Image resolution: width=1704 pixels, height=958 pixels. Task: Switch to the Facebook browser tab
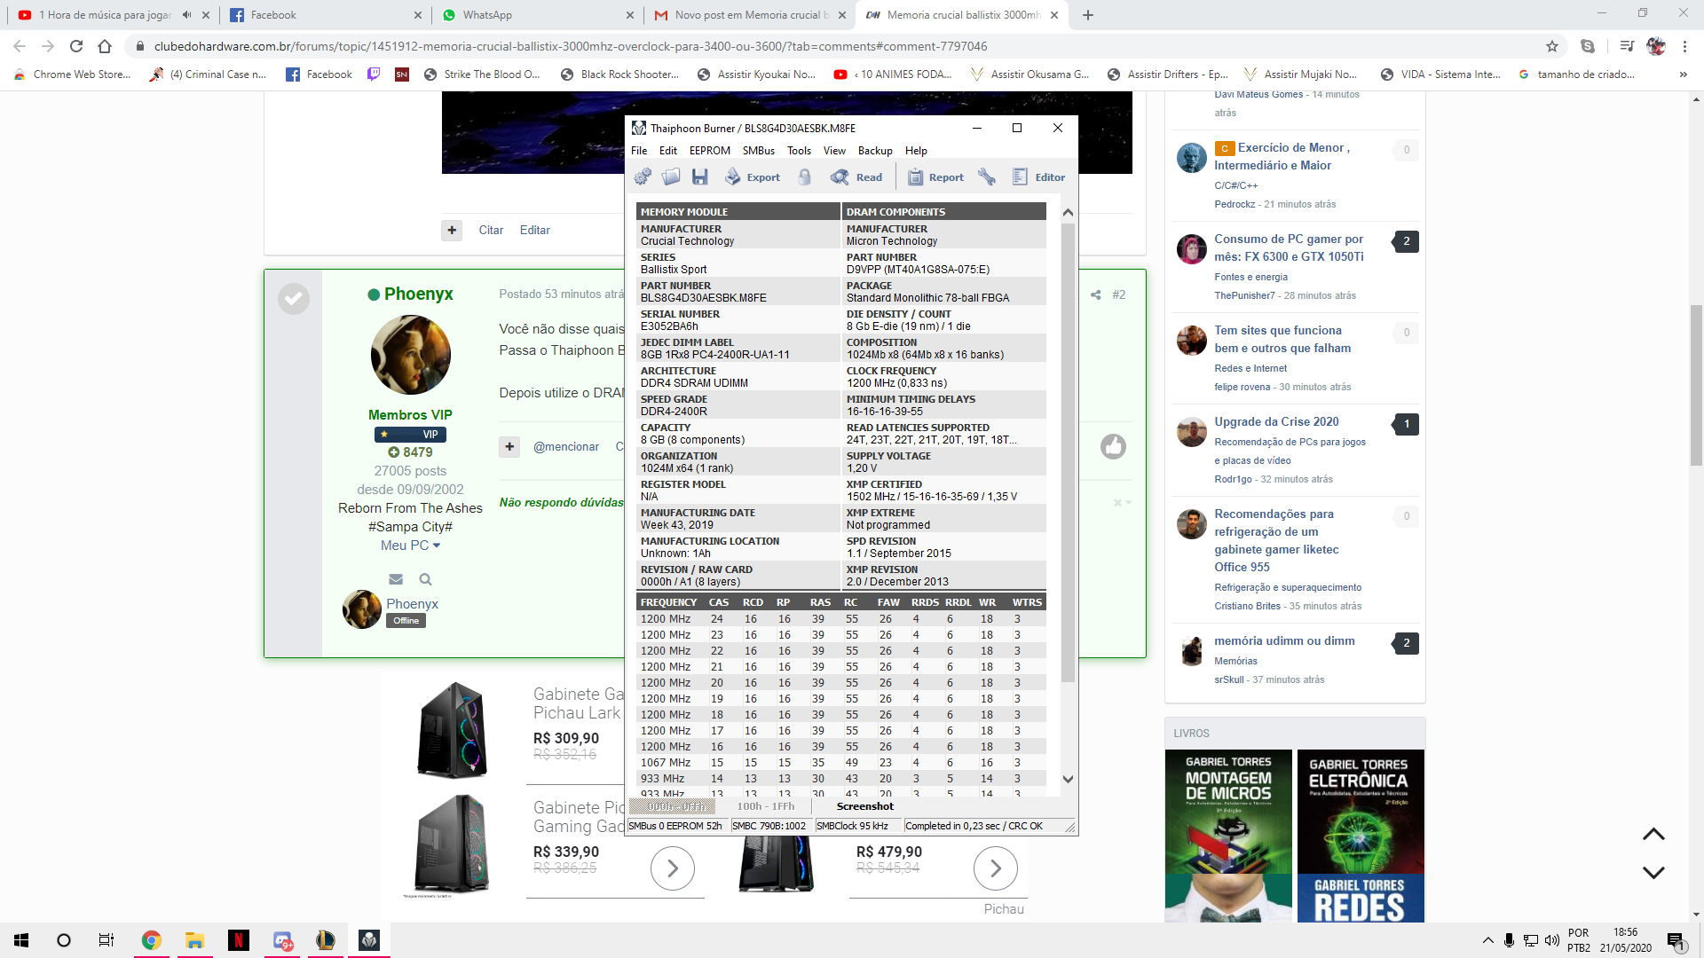pos(326,15)
